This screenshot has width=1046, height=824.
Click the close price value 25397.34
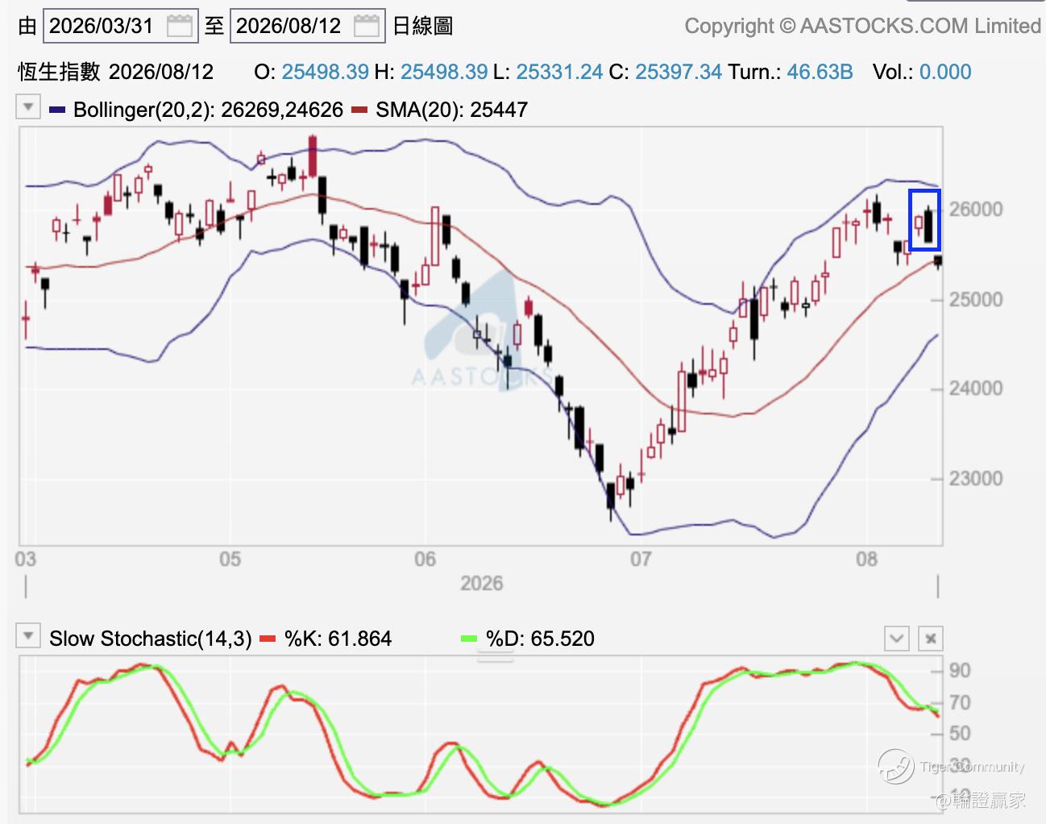(x=679, y=72)
